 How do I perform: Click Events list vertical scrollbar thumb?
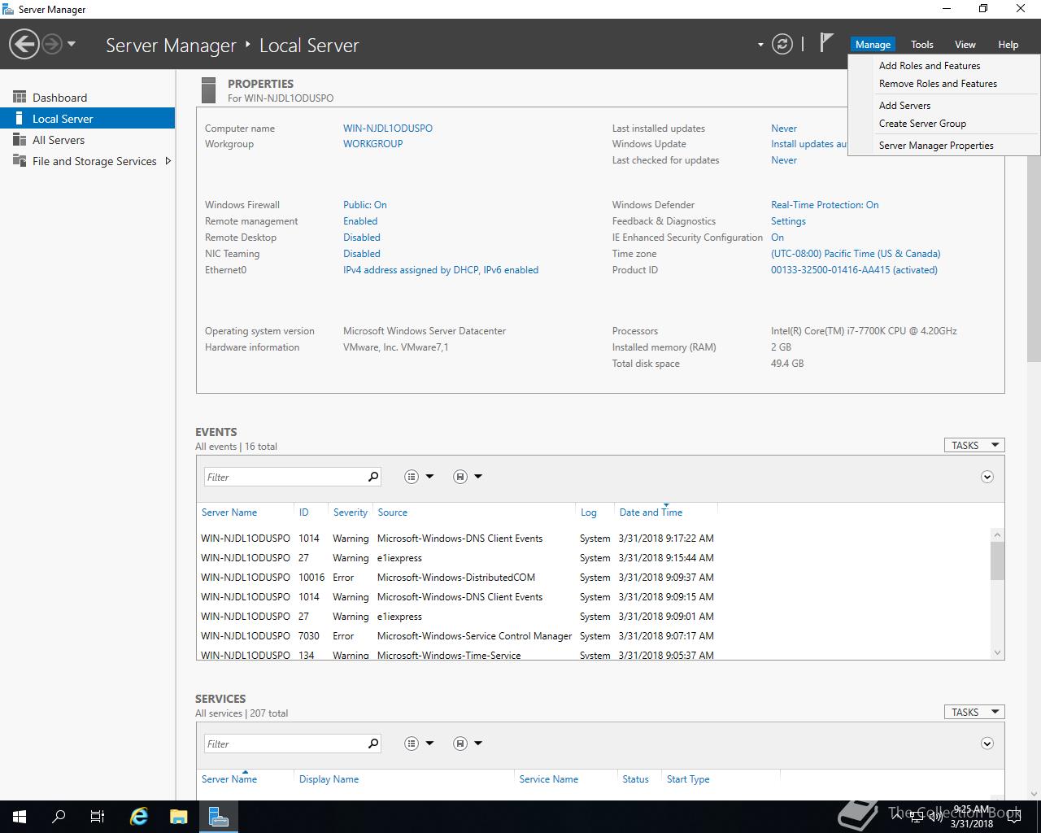(997, 560)
